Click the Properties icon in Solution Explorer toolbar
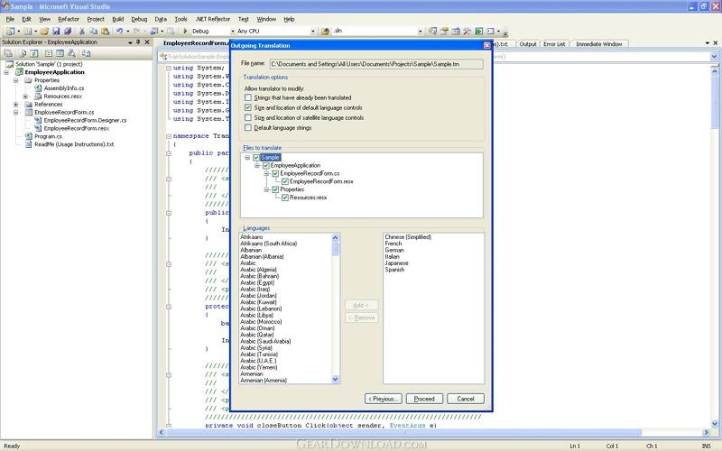 (x=8, y=53)
